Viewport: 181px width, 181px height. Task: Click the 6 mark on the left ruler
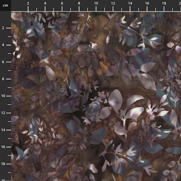tap(3, 62)
